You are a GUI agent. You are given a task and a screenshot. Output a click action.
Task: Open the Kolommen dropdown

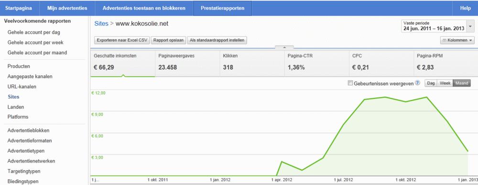coord(457,40)
